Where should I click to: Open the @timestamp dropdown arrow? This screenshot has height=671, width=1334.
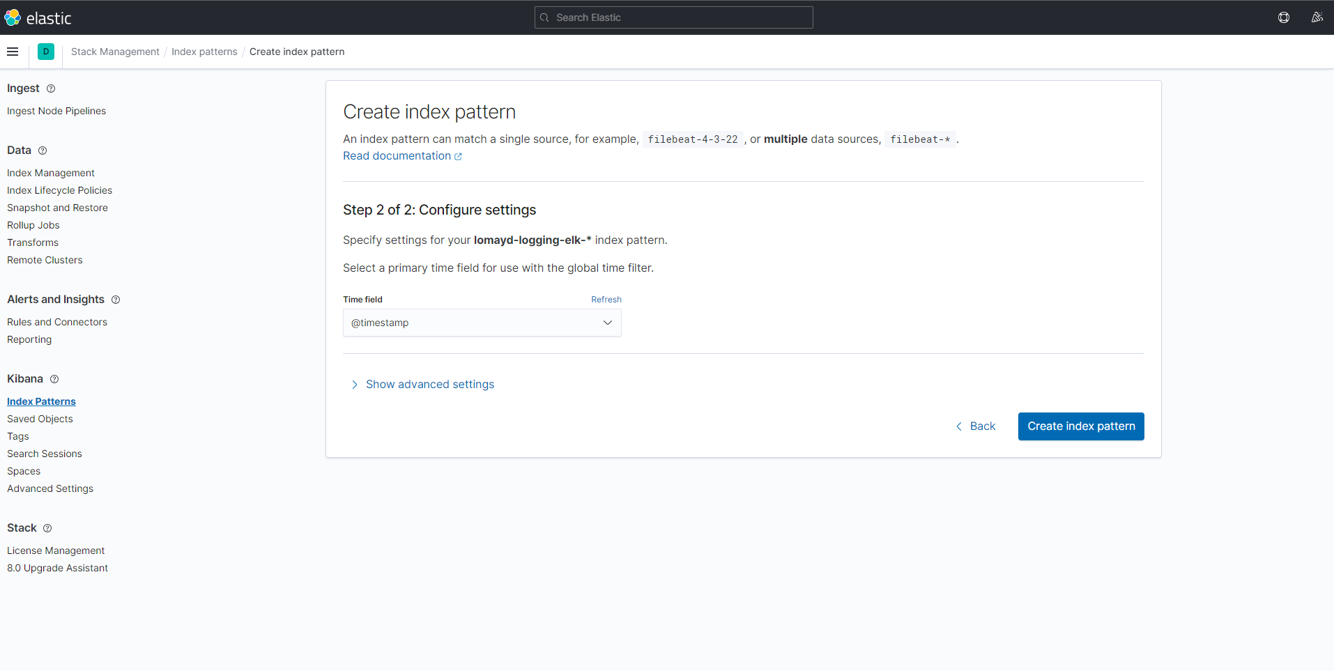[x=607, y=323]
